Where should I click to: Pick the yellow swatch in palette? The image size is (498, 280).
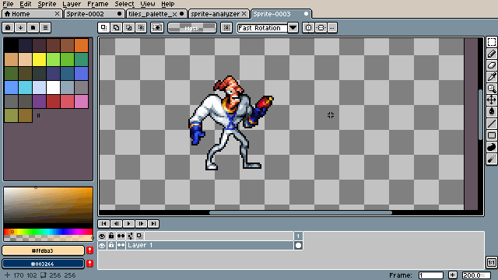pos(39,59)
